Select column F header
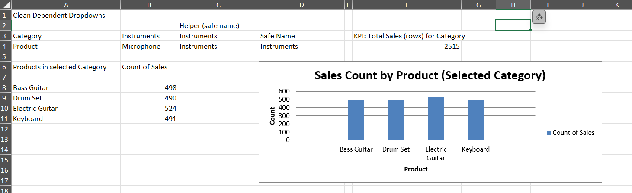This screenshot has height=193, width=632. (407, 5)
